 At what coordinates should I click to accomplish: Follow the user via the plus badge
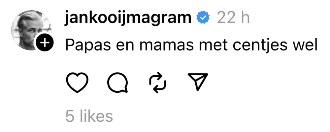point(44,43)
